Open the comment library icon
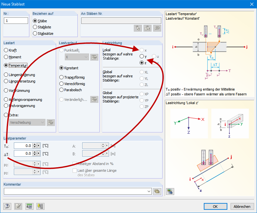Screen dimensions: 257x213 point(157,191)
